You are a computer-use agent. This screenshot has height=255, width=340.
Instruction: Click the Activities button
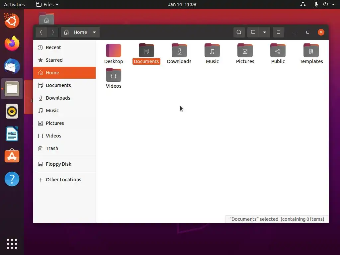(14, 4)
